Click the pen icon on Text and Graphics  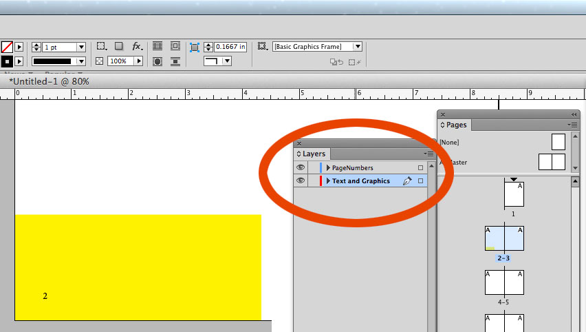(x=407, y=180)
